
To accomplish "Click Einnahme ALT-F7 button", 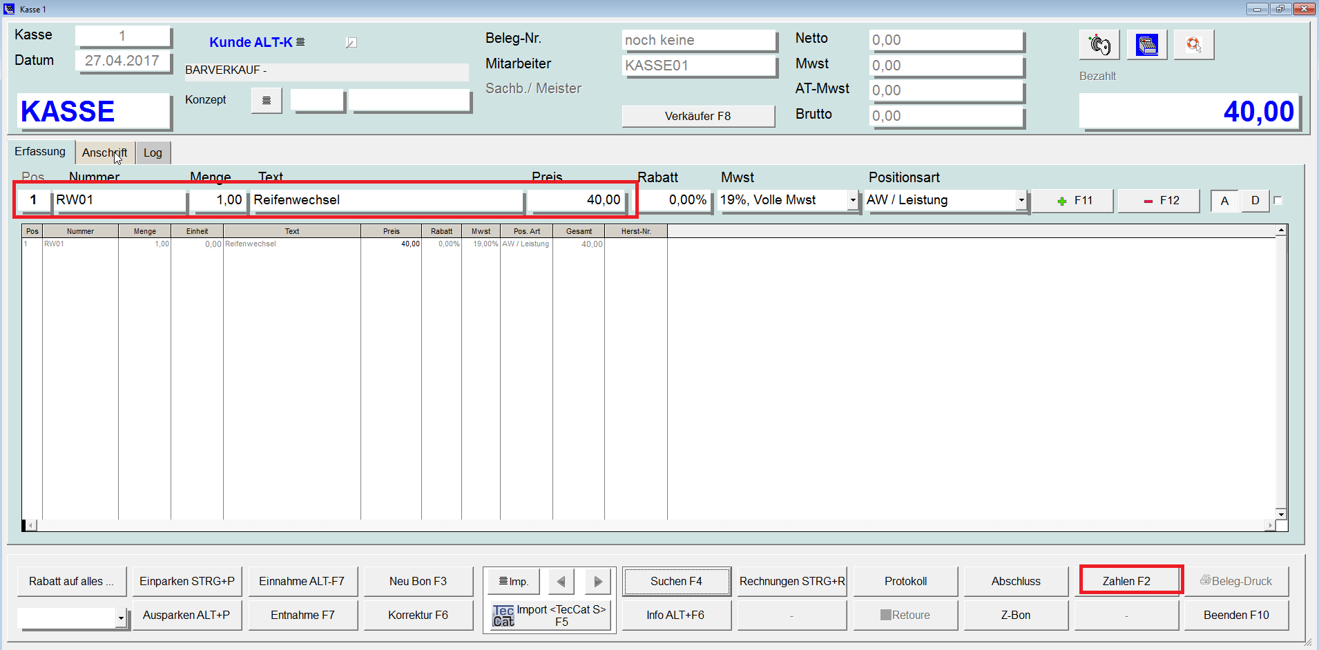I will (x=302, y=581).
